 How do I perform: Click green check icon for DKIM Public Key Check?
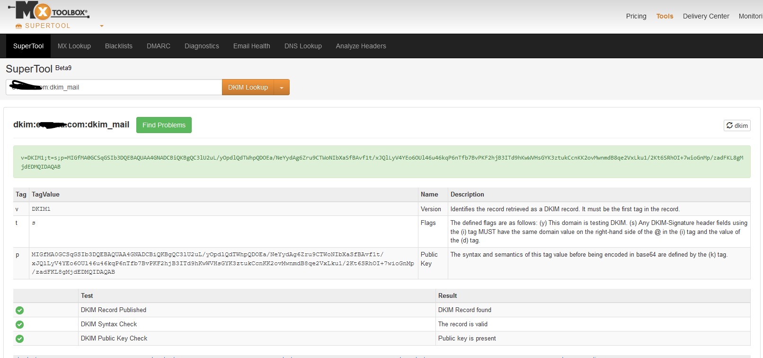(19, 339)
